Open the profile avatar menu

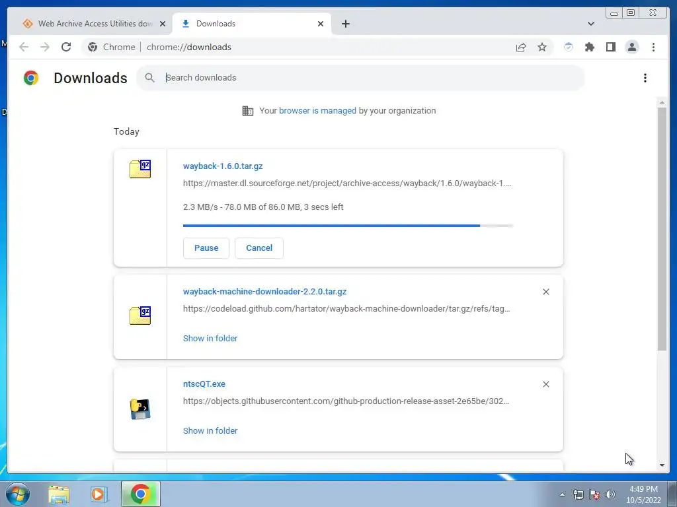[x=631, y=47]
